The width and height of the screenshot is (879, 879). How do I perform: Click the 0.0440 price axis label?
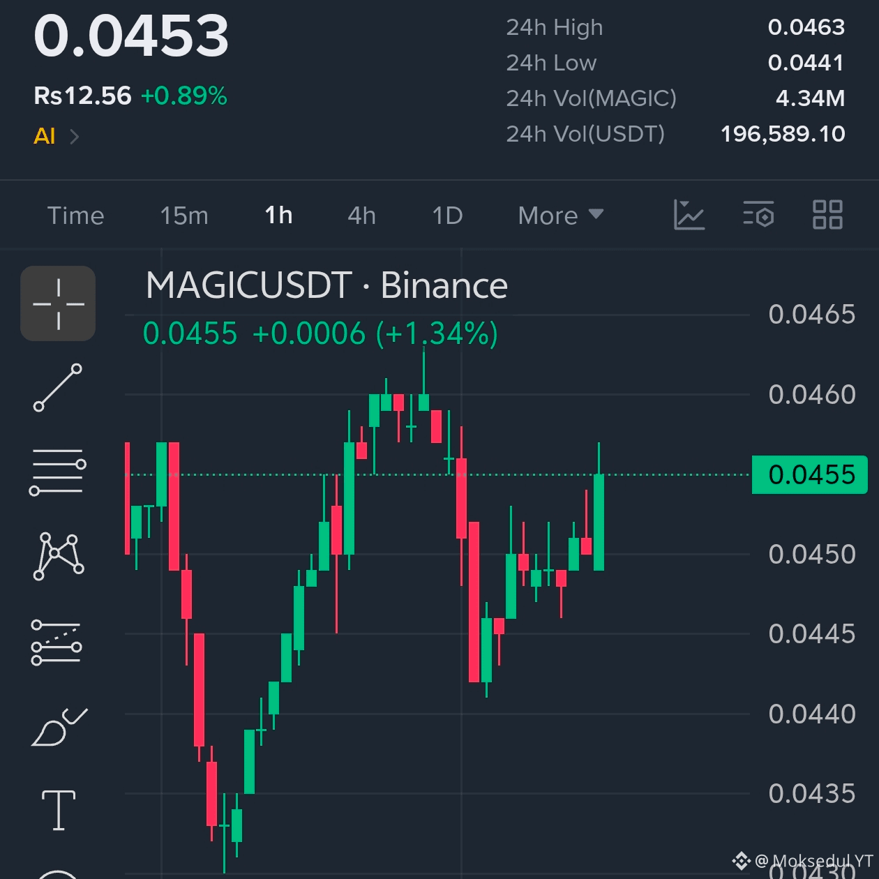[812, 714]
